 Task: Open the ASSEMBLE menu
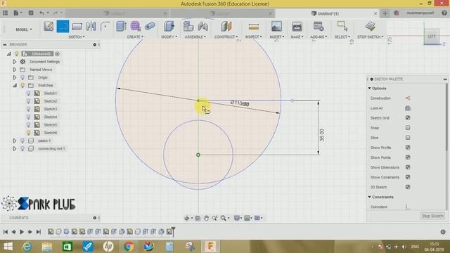pyautogui.click(x=195, y=37)
